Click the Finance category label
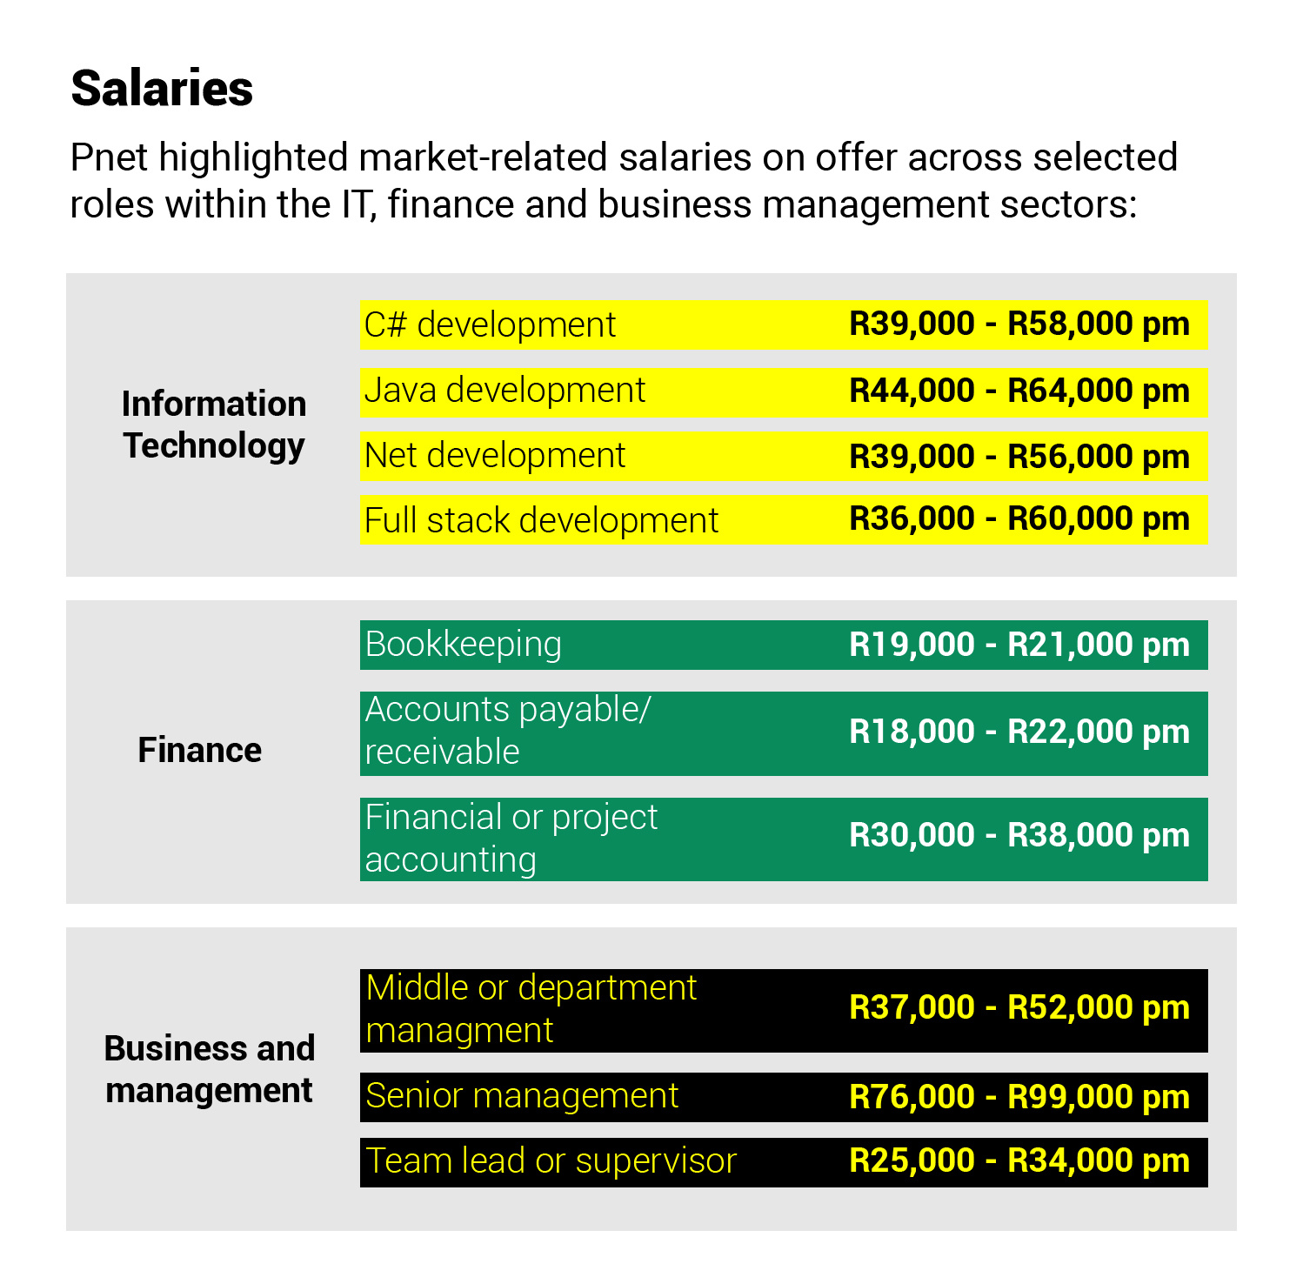Image resolution: width=1303 pixels, height=1284 pixels. [x=200, y=750]
